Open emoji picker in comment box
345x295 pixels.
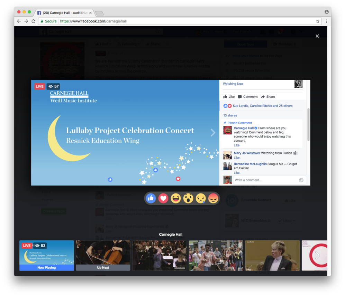(x=301, y=180)
